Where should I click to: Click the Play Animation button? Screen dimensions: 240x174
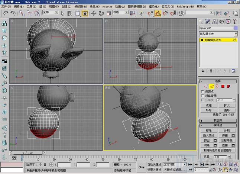(202, 164)
